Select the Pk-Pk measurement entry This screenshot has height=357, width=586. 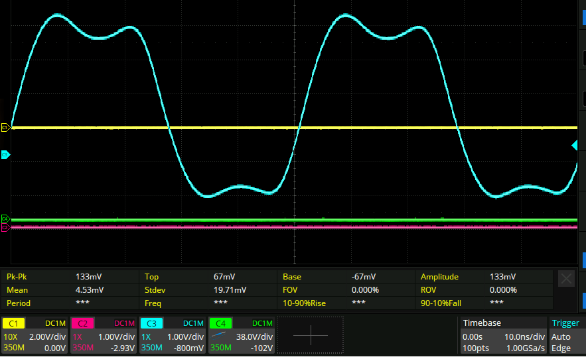(18, 277)
